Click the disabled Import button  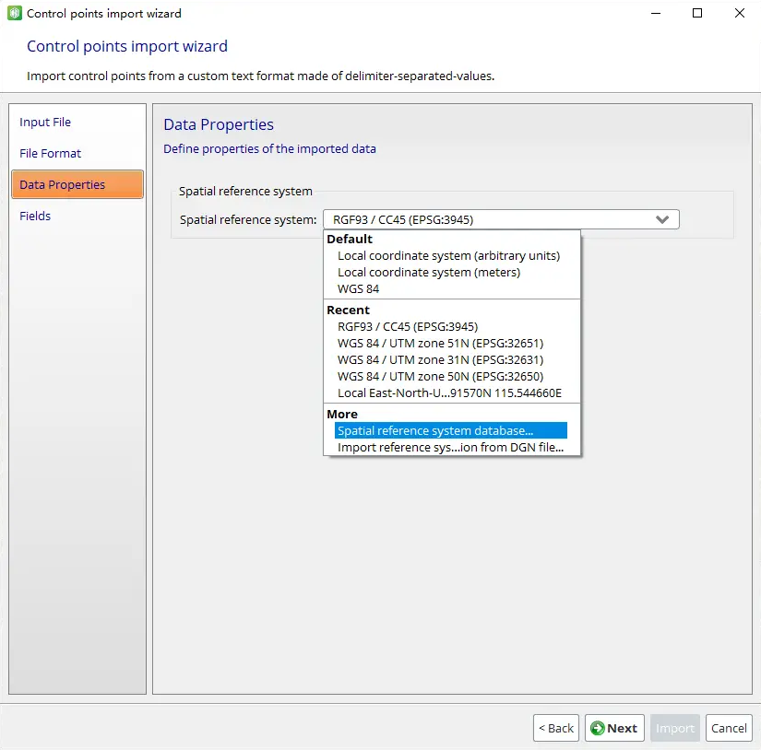tap(674, 728)
